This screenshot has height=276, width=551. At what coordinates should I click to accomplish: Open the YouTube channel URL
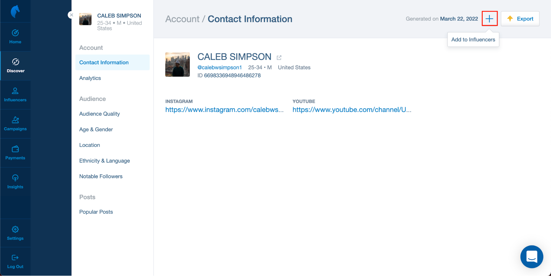coord(352,110)
